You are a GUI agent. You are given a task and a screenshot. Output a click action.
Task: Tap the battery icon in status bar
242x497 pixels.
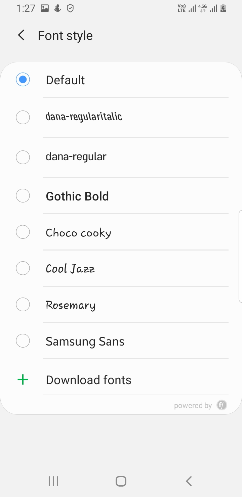click(223, 9)
